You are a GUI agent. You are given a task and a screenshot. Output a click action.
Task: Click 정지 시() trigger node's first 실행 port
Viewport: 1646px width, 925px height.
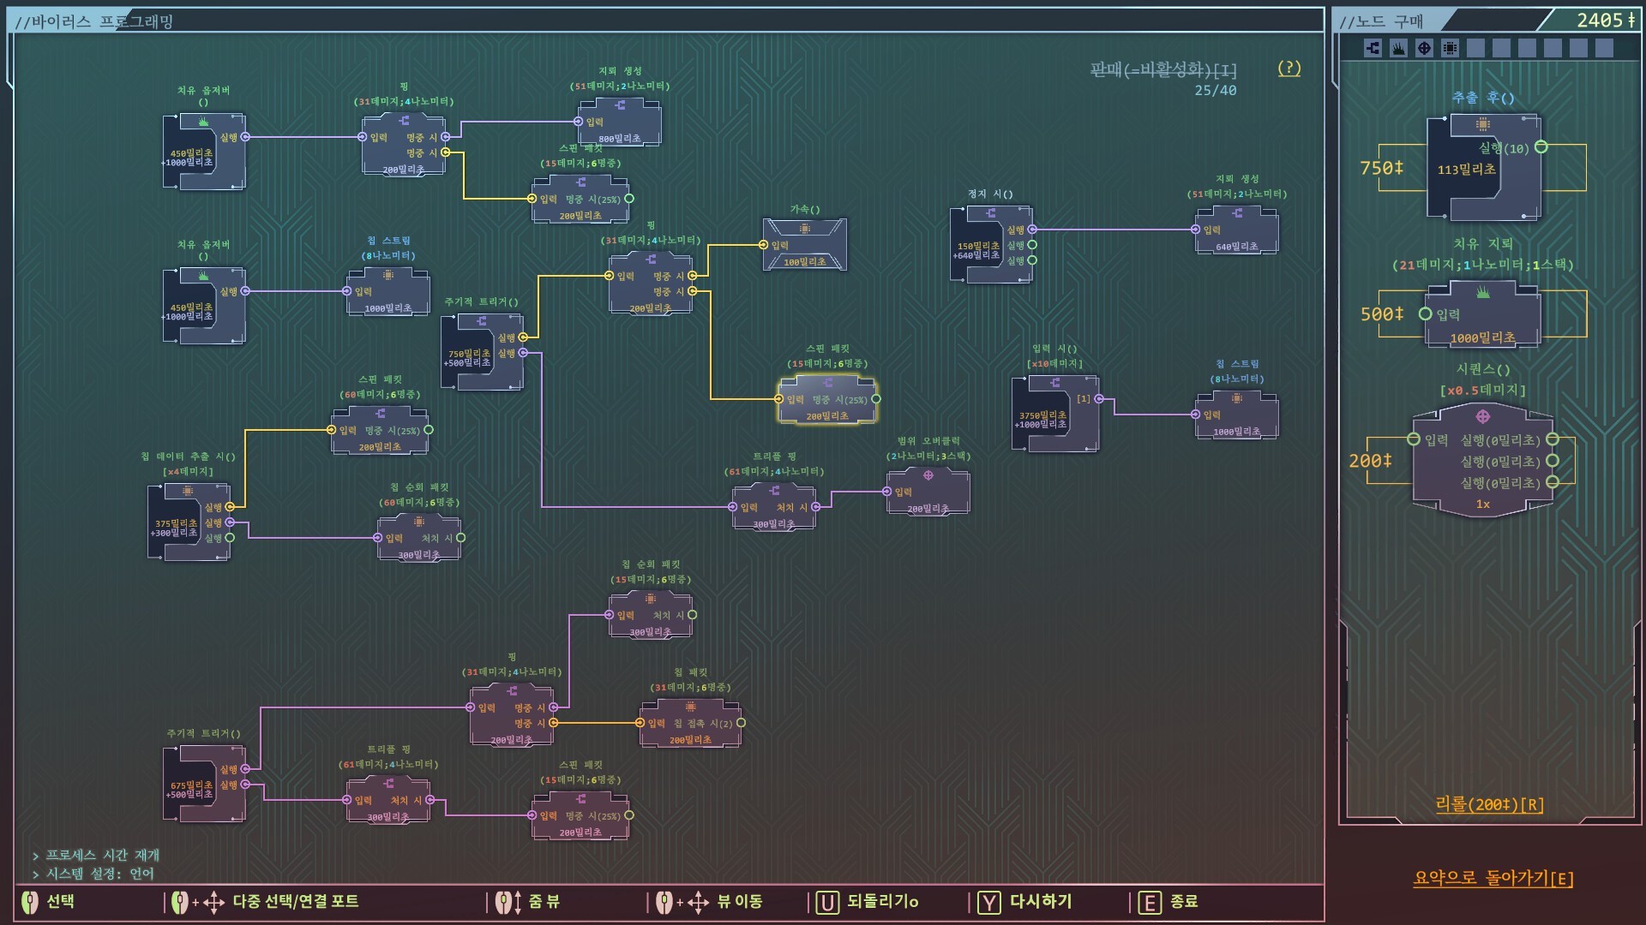pyautogui.click(x=1032, y=230)
